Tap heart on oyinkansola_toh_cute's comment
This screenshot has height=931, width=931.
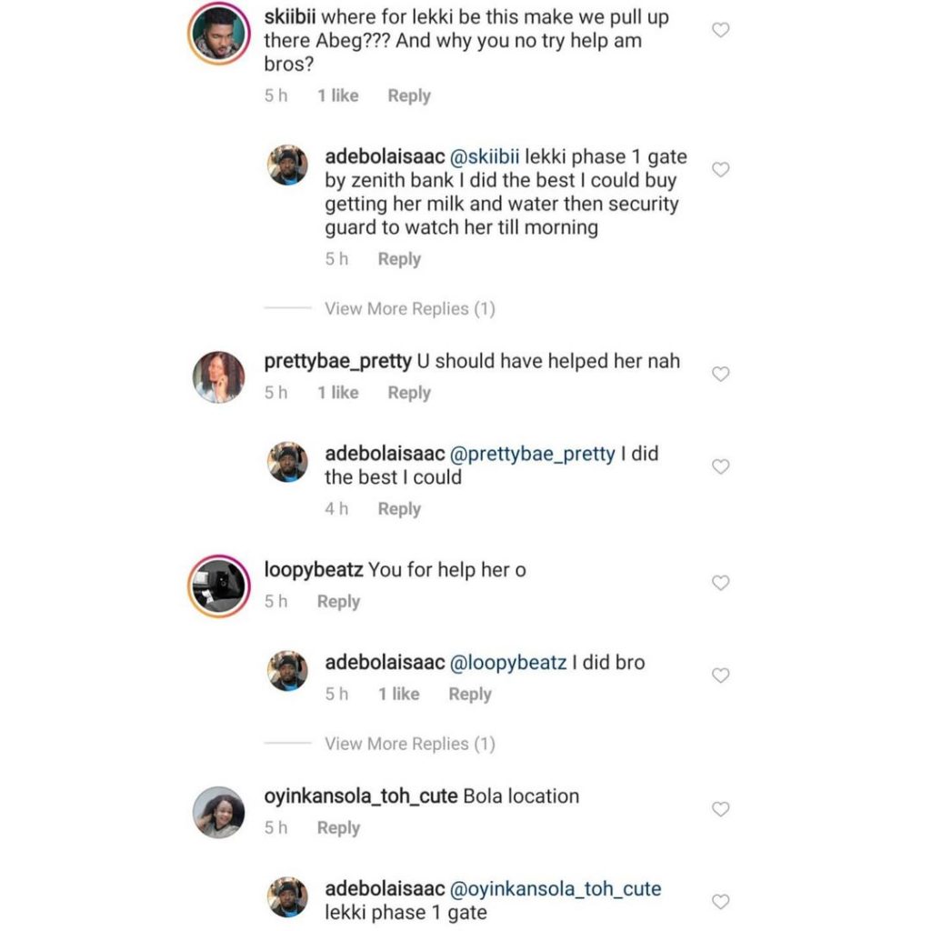point(720,808)
